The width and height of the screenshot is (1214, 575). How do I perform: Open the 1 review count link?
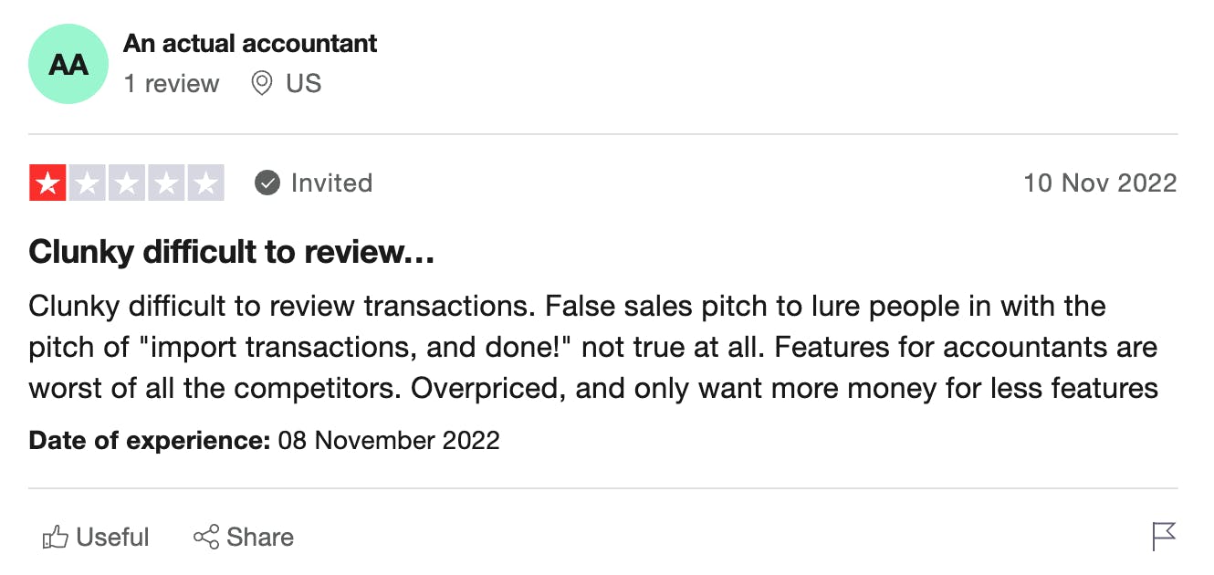pos(172,84)
